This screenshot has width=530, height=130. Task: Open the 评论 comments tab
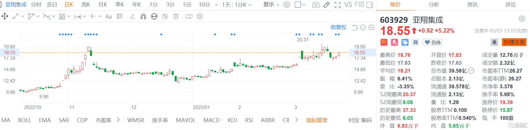coord(511,5)
